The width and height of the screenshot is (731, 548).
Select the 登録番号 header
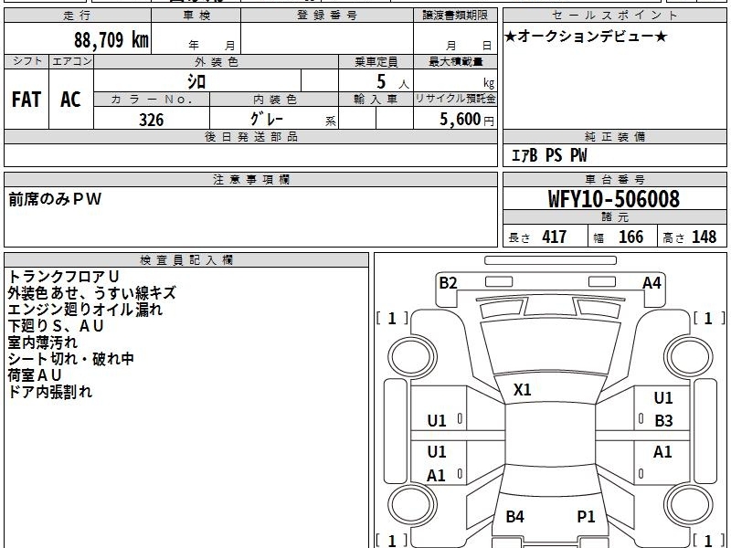(327, 16)
